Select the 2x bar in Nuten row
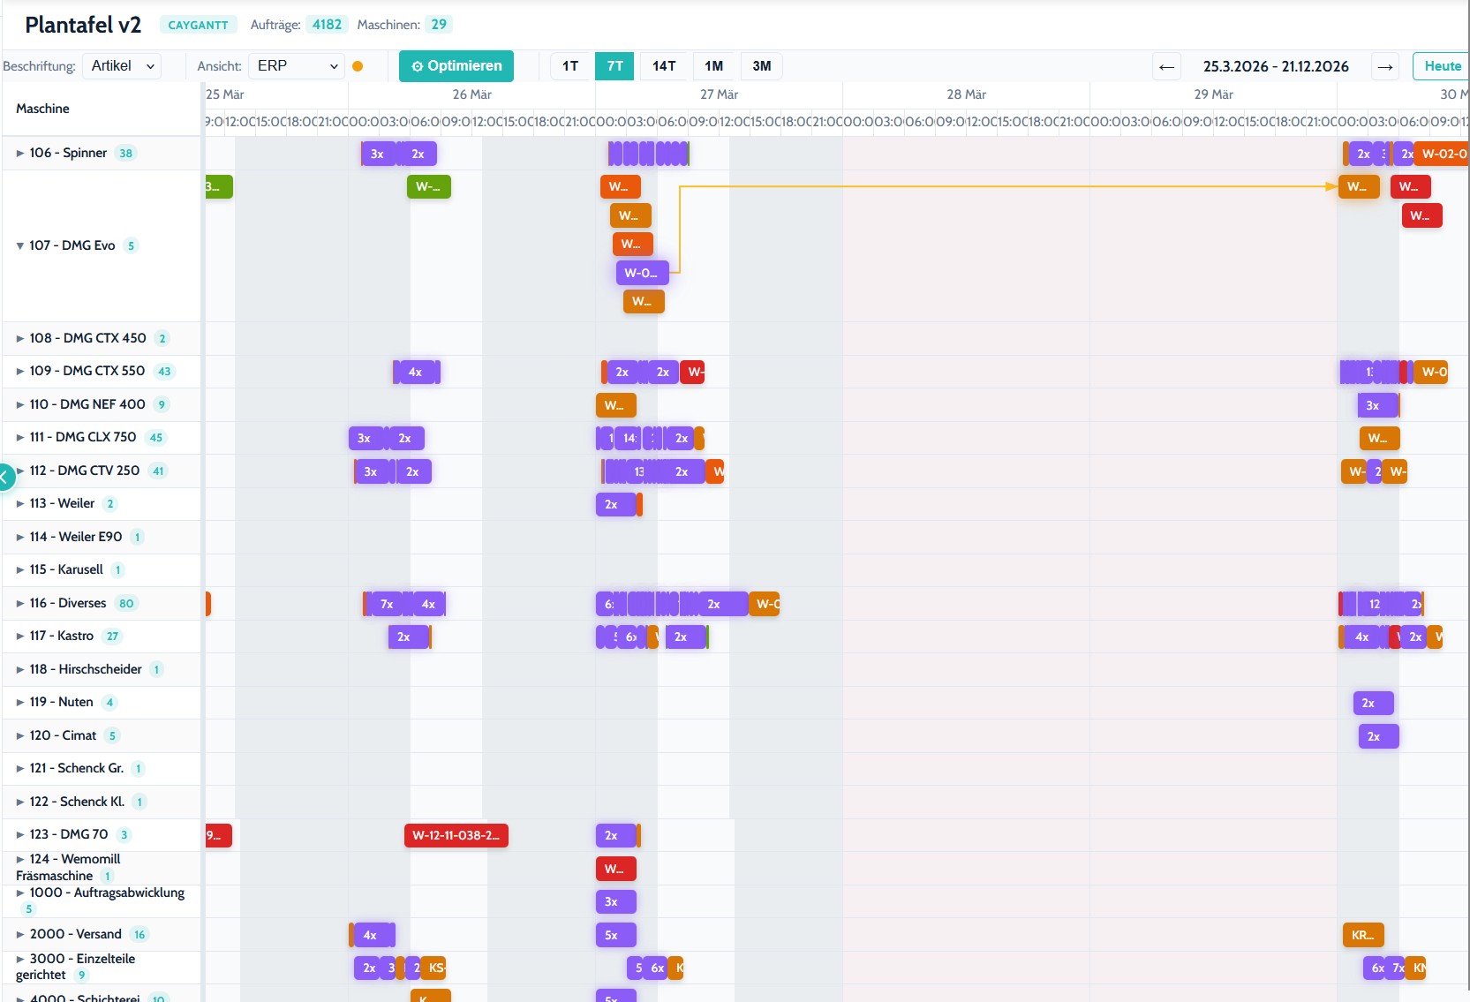 [x=1373, y=703]
